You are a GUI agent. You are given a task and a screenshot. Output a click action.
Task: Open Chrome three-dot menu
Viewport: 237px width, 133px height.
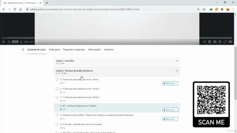(x=233, y=9)
